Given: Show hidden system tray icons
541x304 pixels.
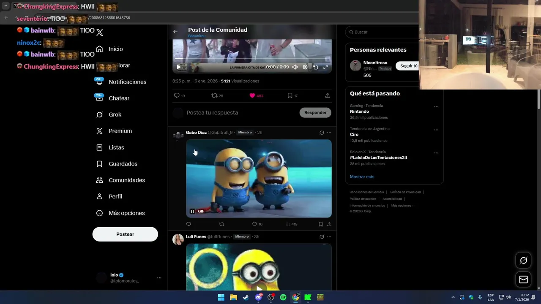Looking at the screenshot, I should click(453, 297).
